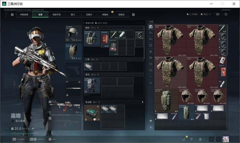Go to the 交易行 tab
240x143 pixels.
(89, 14)
